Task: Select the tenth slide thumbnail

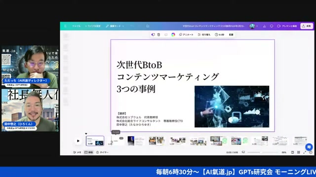Action: tap(280, 141)
